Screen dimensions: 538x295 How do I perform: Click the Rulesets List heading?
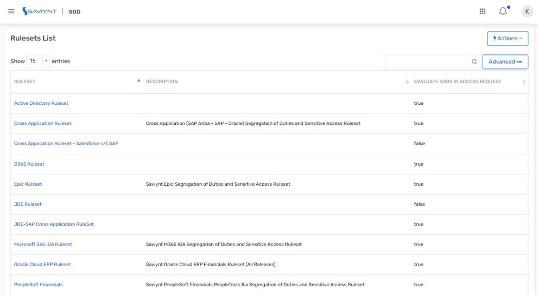click(33, 38)
